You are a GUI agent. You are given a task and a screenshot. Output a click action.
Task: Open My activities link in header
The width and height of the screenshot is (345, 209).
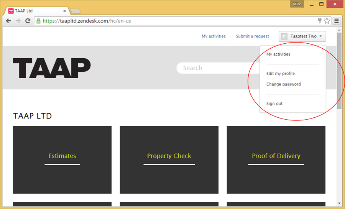click(x=214, y=36)
